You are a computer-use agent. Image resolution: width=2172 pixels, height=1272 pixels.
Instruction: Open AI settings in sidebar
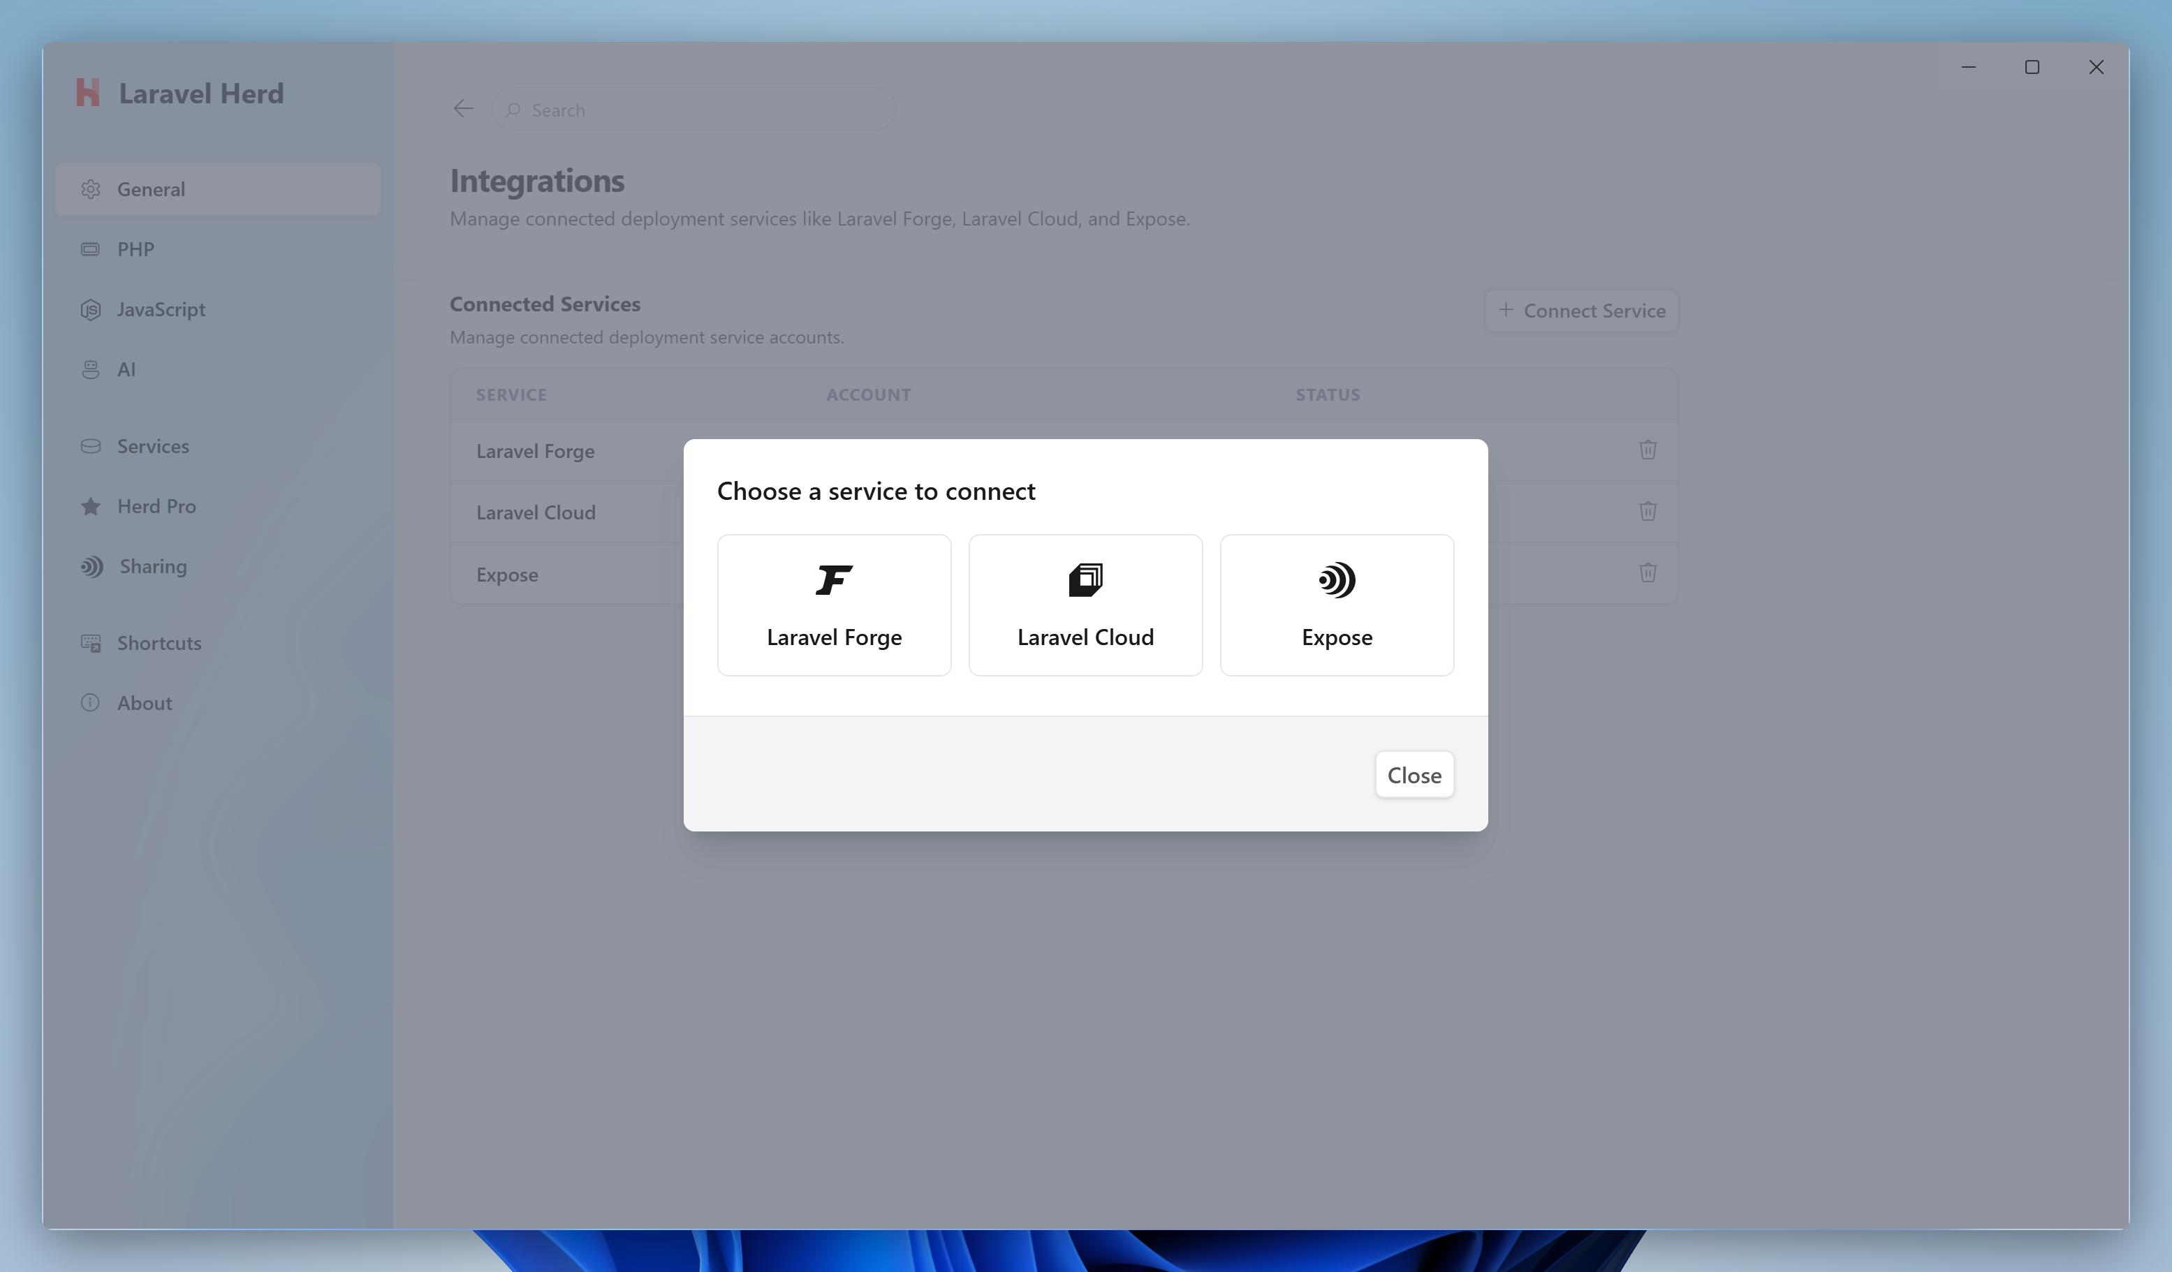coord(217,369)
